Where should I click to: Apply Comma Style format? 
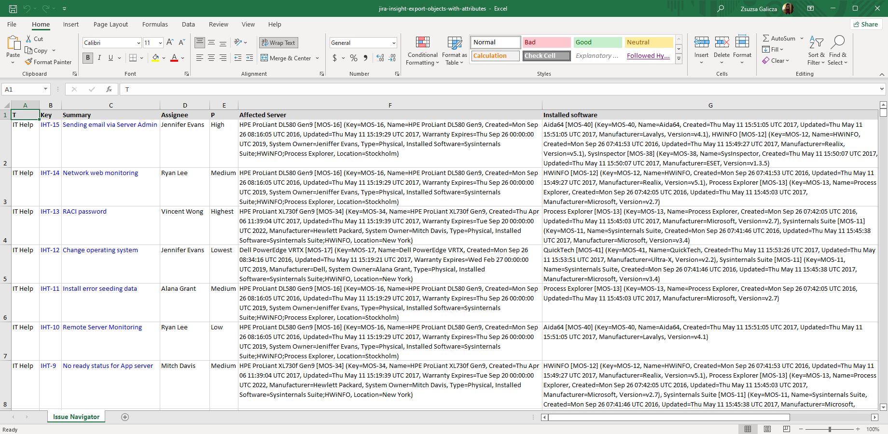[x=366, y=58]
